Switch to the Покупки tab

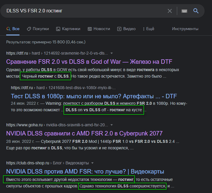[38, 29]
